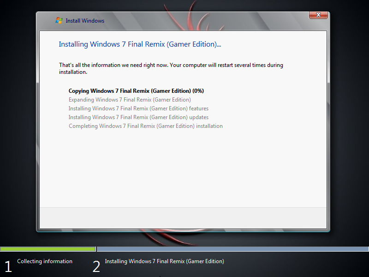The image size is (369, 277).
Task: Click the Installing updates list entry
Action: (137, 117)
